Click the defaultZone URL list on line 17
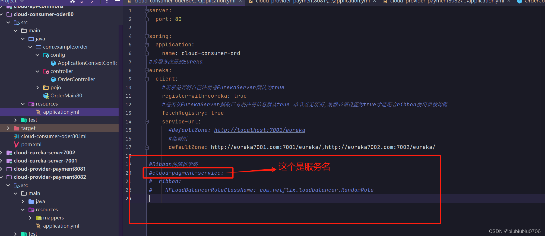The image size is (545, 236). pos(323,147)
